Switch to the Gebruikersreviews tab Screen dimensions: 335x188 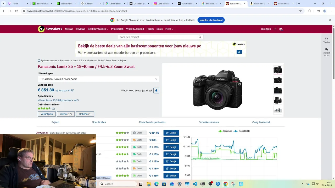click(x=209, y=122)
